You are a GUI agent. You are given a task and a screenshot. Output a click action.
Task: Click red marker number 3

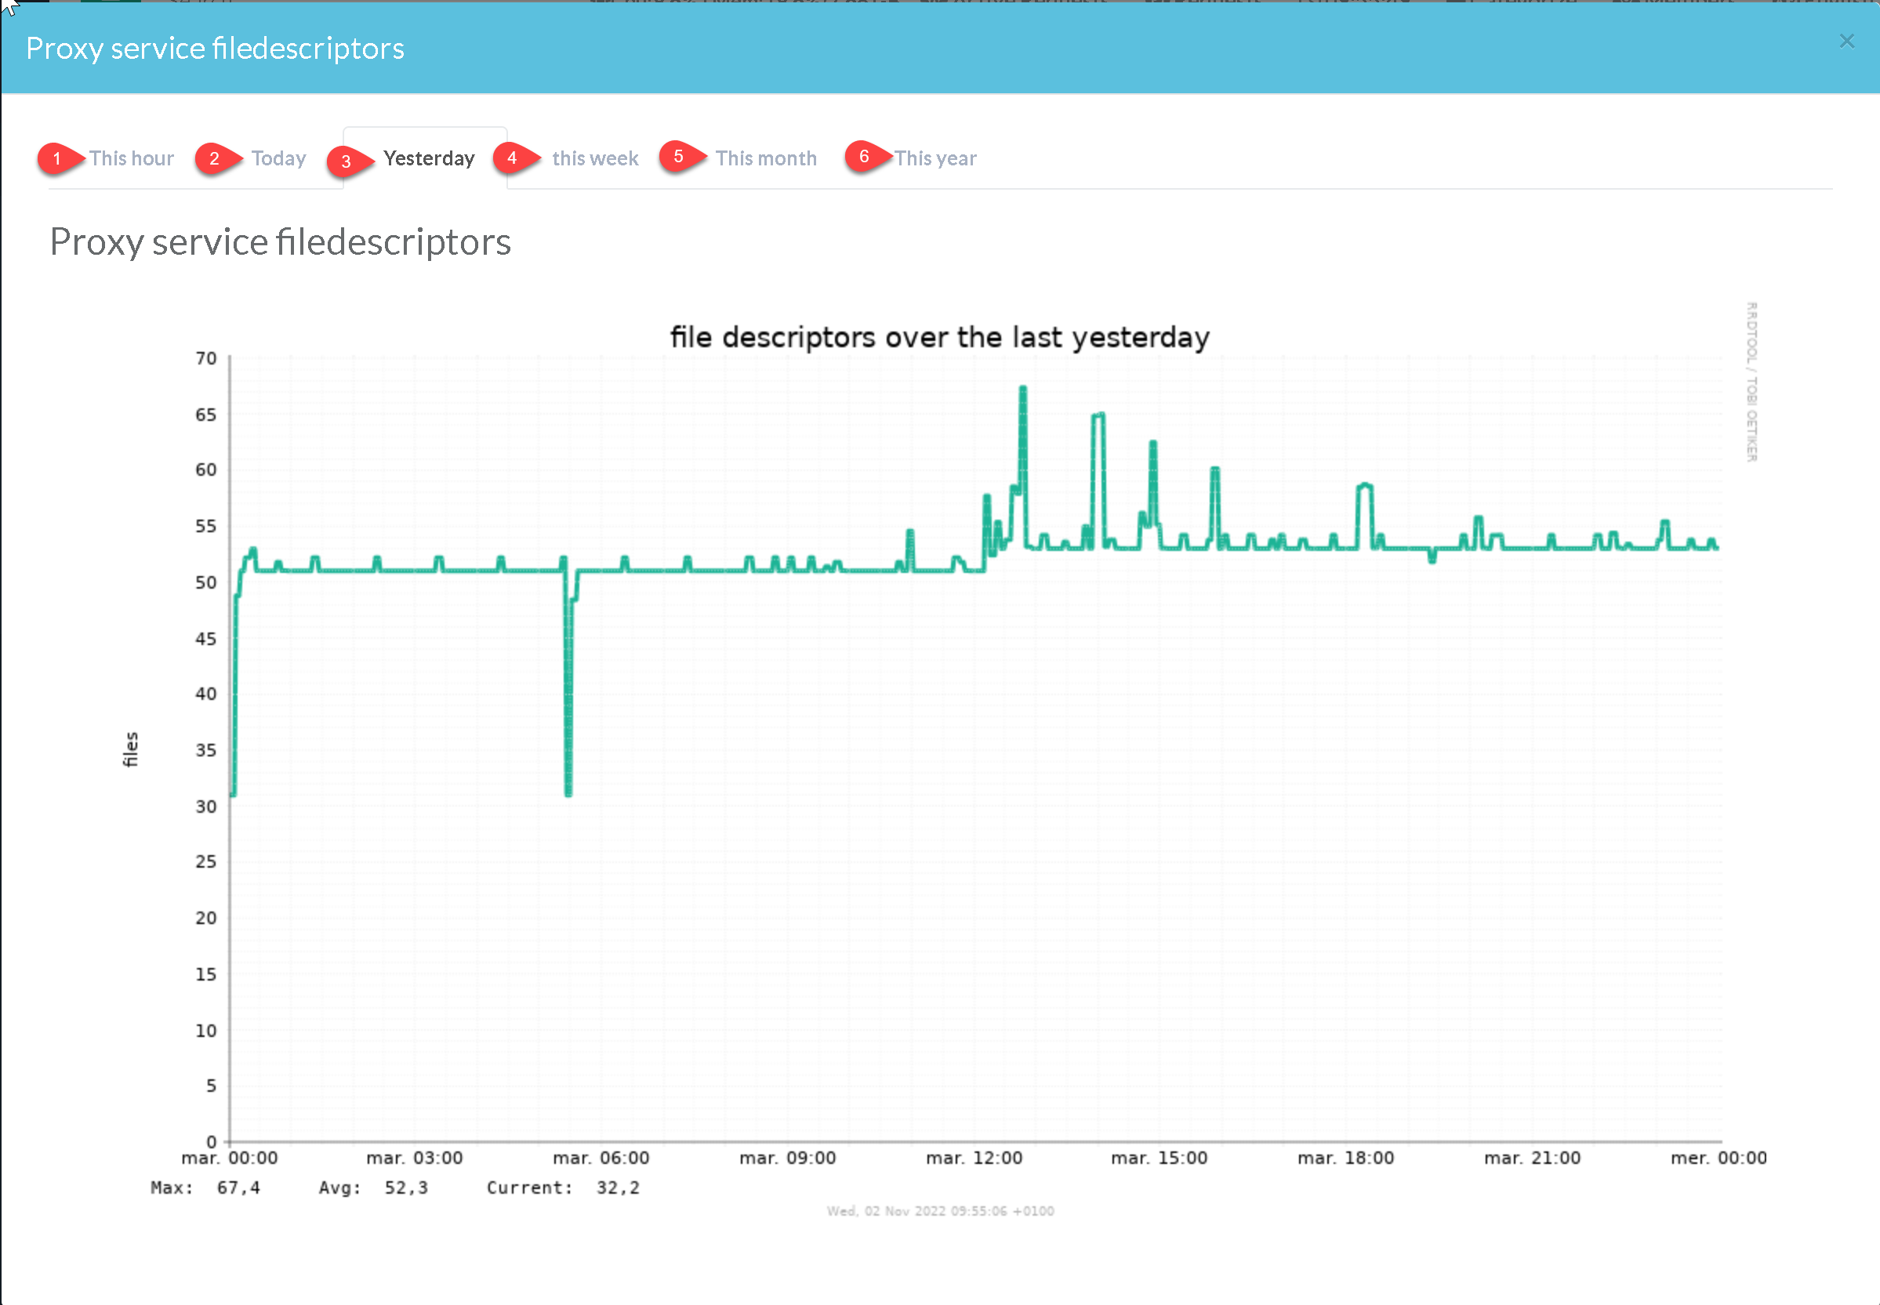[x=346, y=161]
